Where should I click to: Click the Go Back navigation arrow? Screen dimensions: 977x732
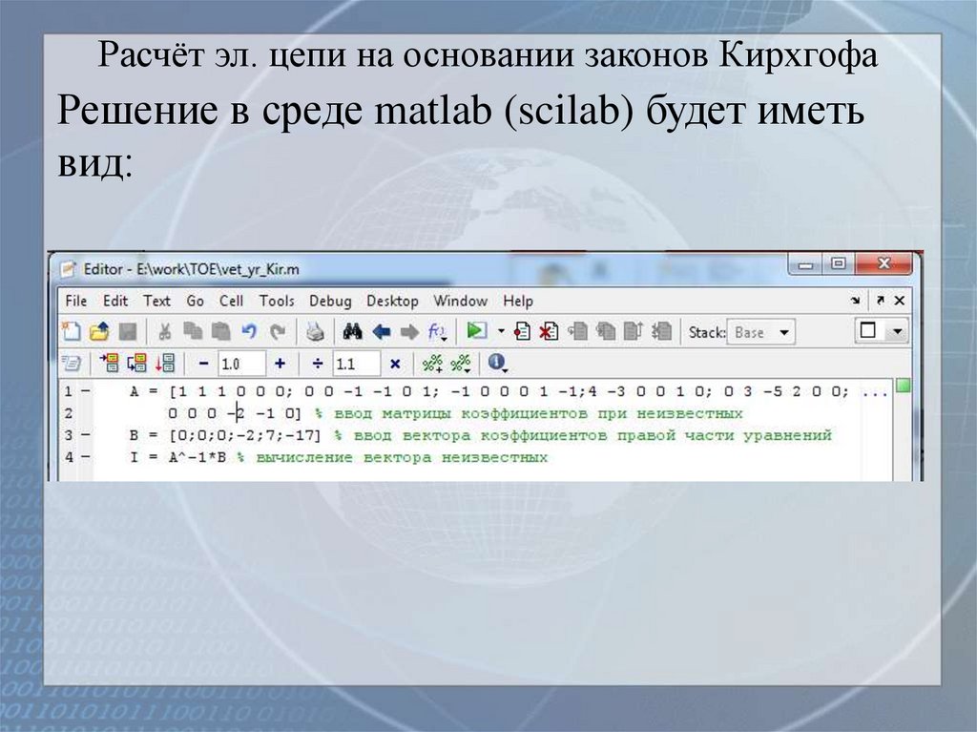click(x=384, y=331)
